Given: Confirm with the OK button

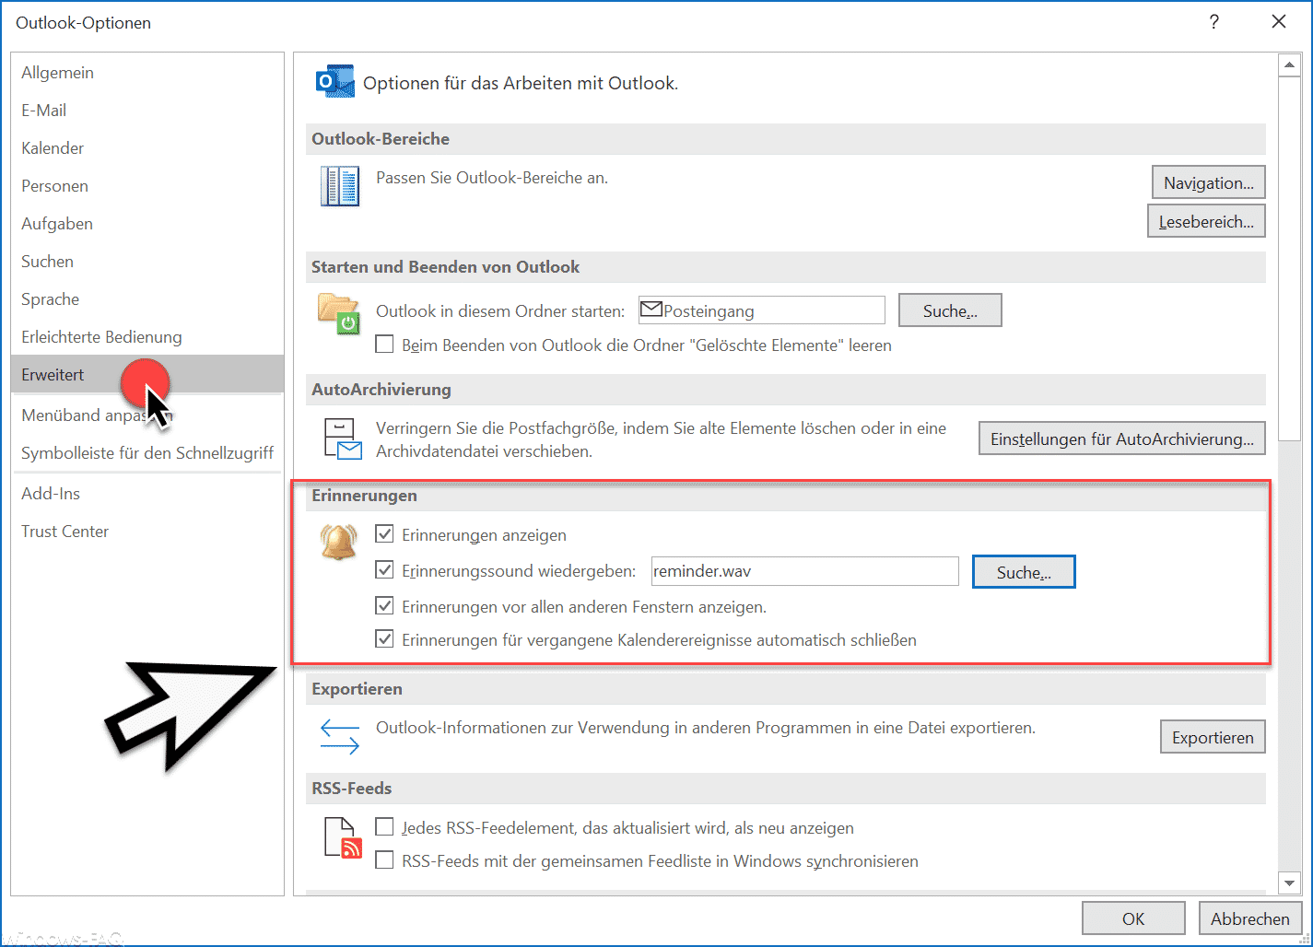Looking at the screenshot, I should tap(1133, 918).
